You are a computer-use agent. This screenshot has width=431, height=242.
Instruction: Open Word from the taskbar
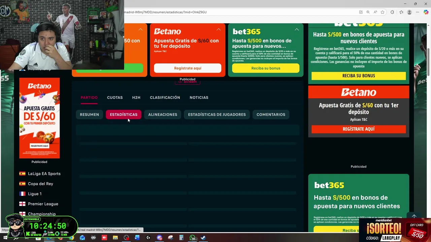click(137, 238)
